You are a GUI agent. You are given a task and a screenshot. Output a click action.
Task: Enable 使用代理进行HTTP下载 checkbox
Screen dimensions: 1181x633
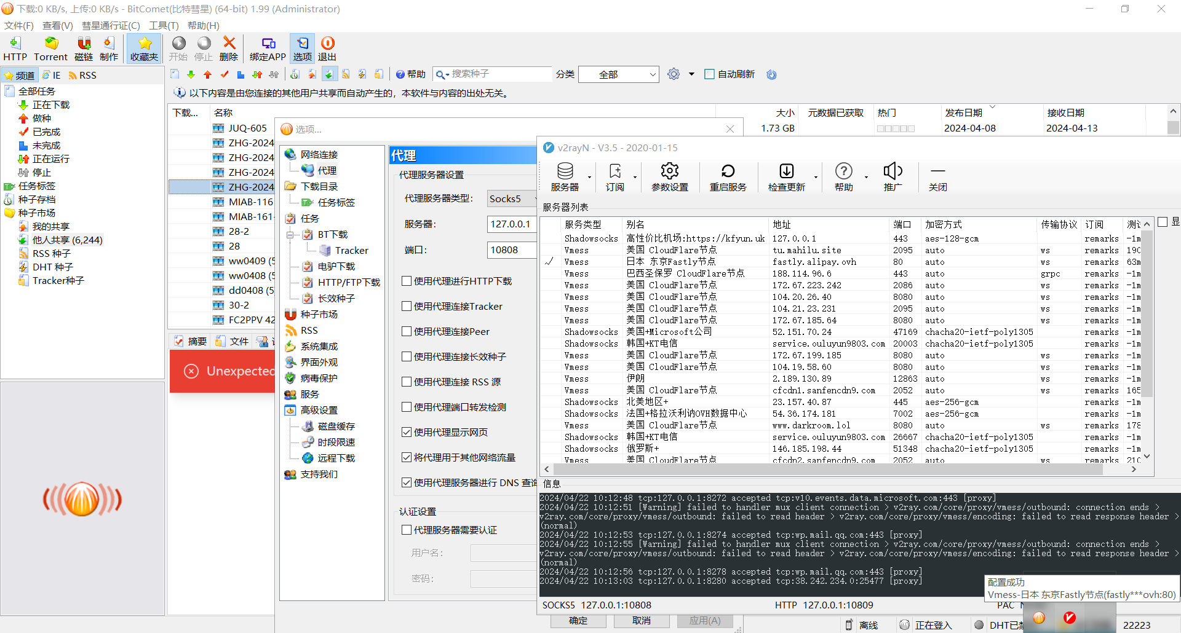(407, 281)
